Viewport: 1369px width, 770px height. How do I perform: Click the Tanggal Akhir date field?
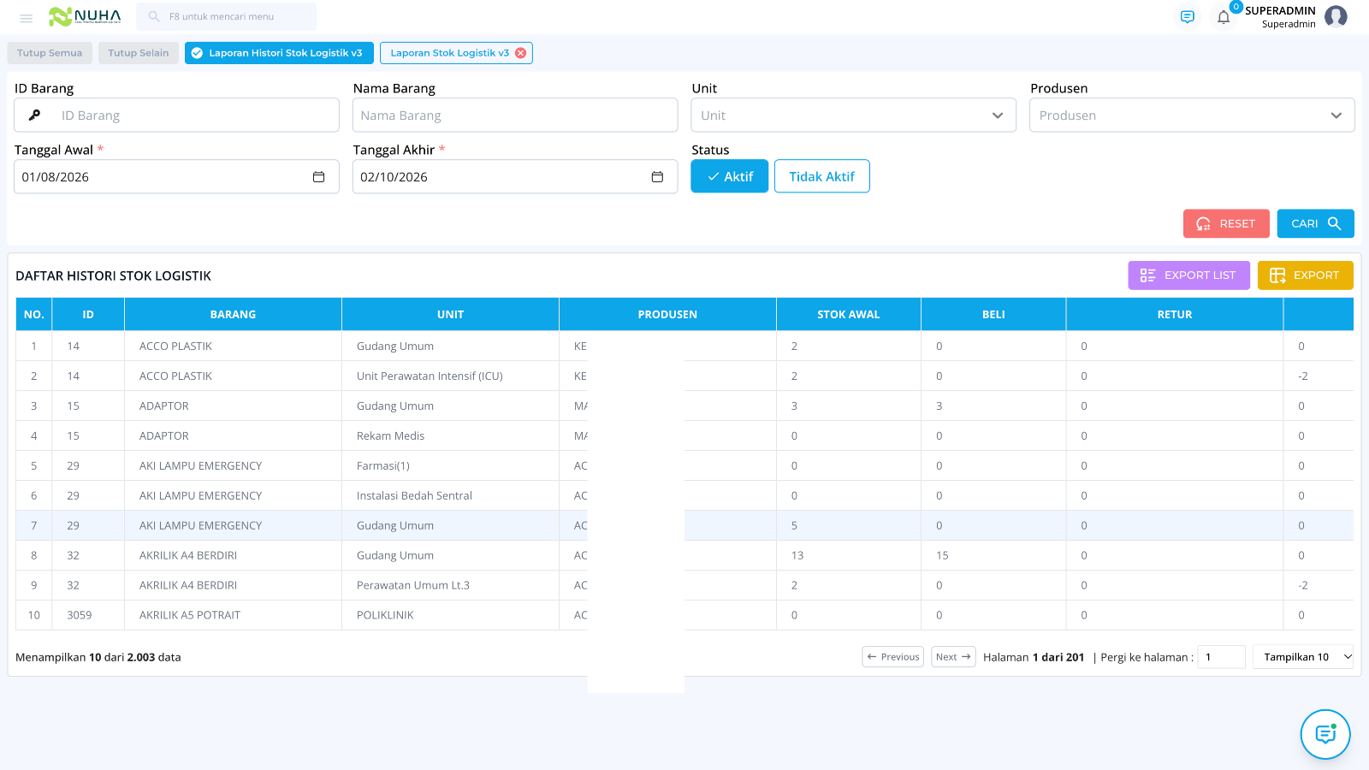515,177
